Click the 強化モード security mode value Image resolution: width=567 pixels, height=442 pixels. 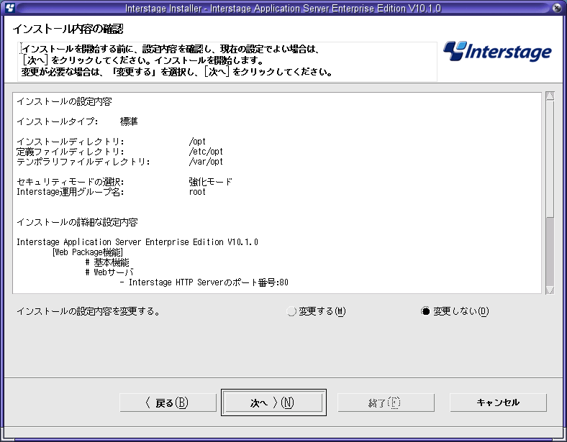(210, 182)
